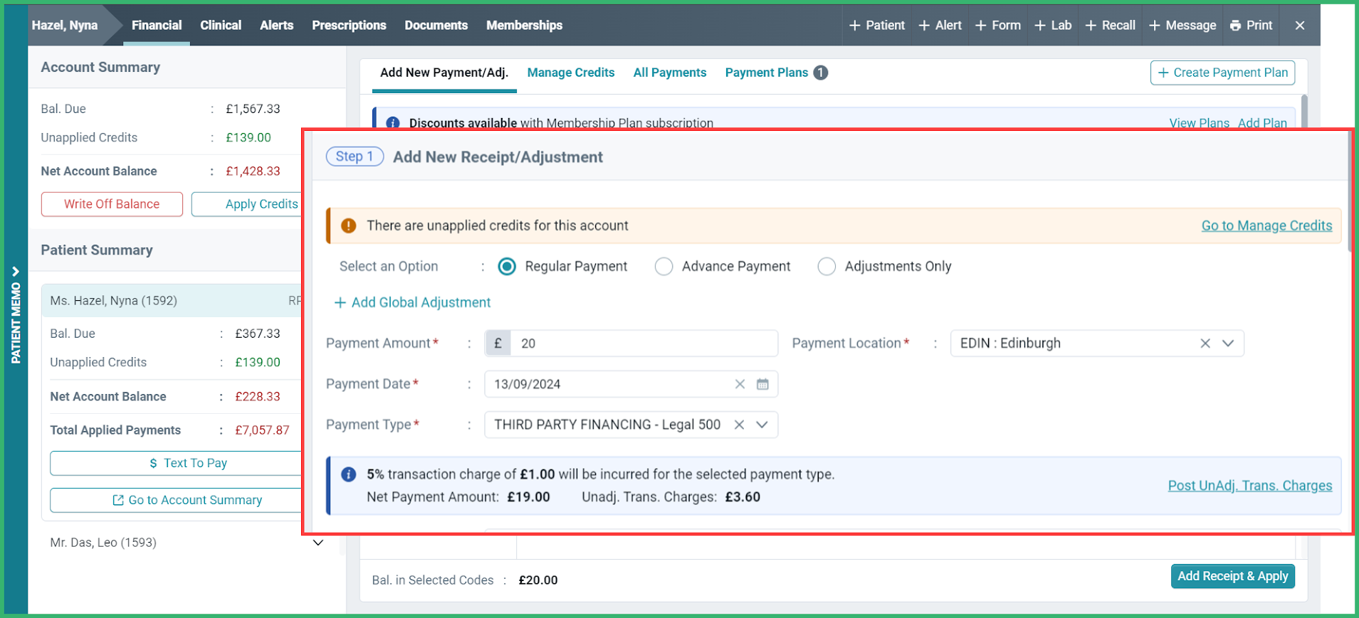Open the calendar picker for Payment Date

(x=762, y=384)
